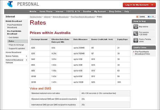Click the Telstra logo

(x=10, y=4)
